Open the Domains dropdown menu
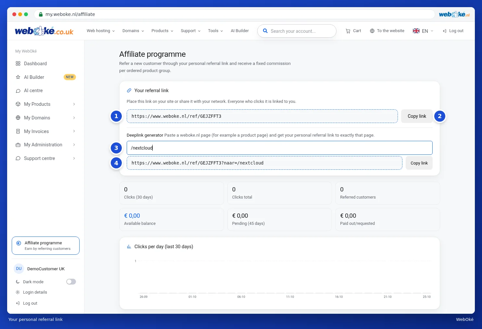Image resolution: width=482 pixels, height=329 pixels. [x=133, y=31]
